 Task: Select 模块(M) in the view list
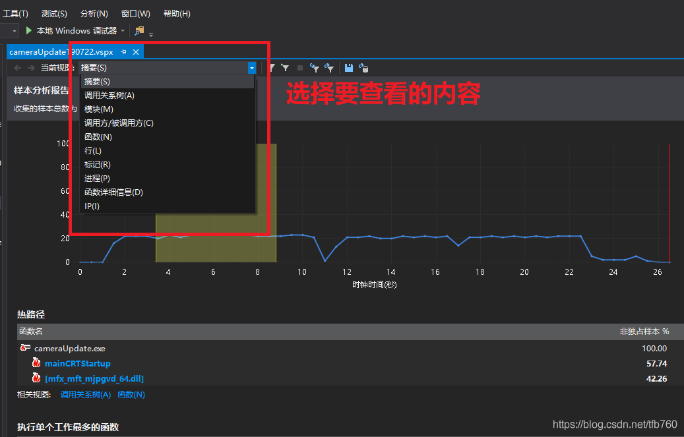(x=167, y=109)
